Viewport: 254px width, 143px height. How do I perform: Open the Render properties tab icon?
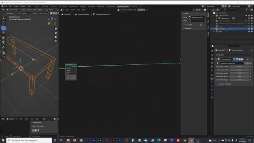pyautogui.click(x=212, y=56)
